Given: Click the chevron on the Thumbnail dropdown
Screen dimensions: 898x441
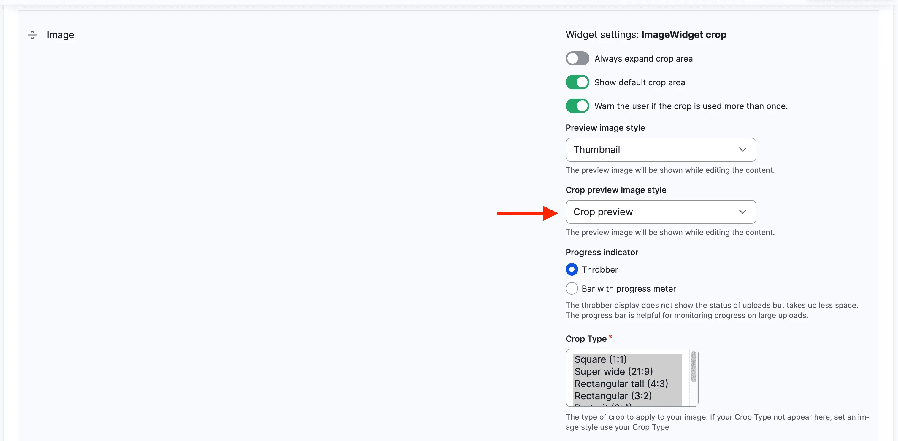Looking at the screenshot, I should (x=743, y=149).
